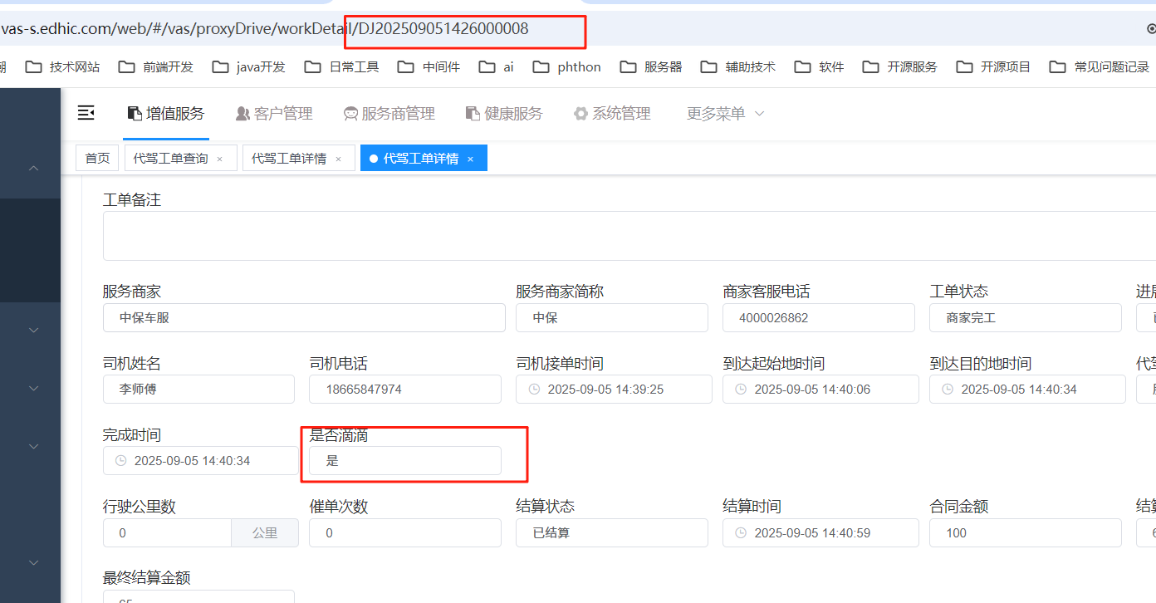The height and width of the screenshot is (603, 1156).
Task: Open the 客户管理 menu
Action: (x=274, y=114)
